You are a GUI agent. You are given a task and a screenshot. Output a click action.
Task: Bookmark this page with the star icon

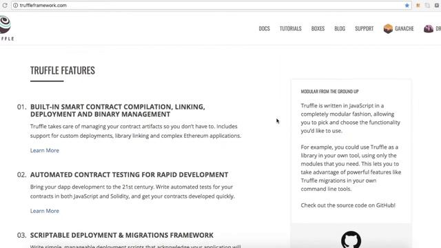tap(407, 6)
